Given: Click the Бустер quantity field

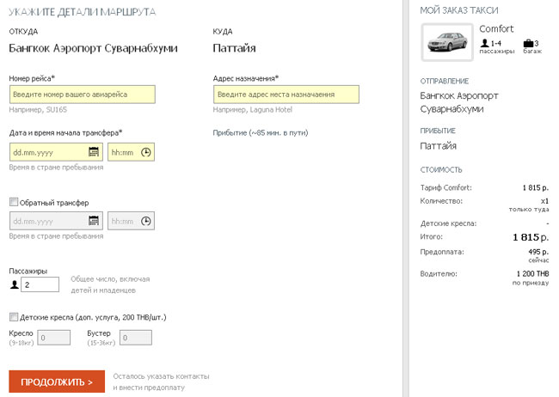Looking at the screenshot, I should point(136,338).
